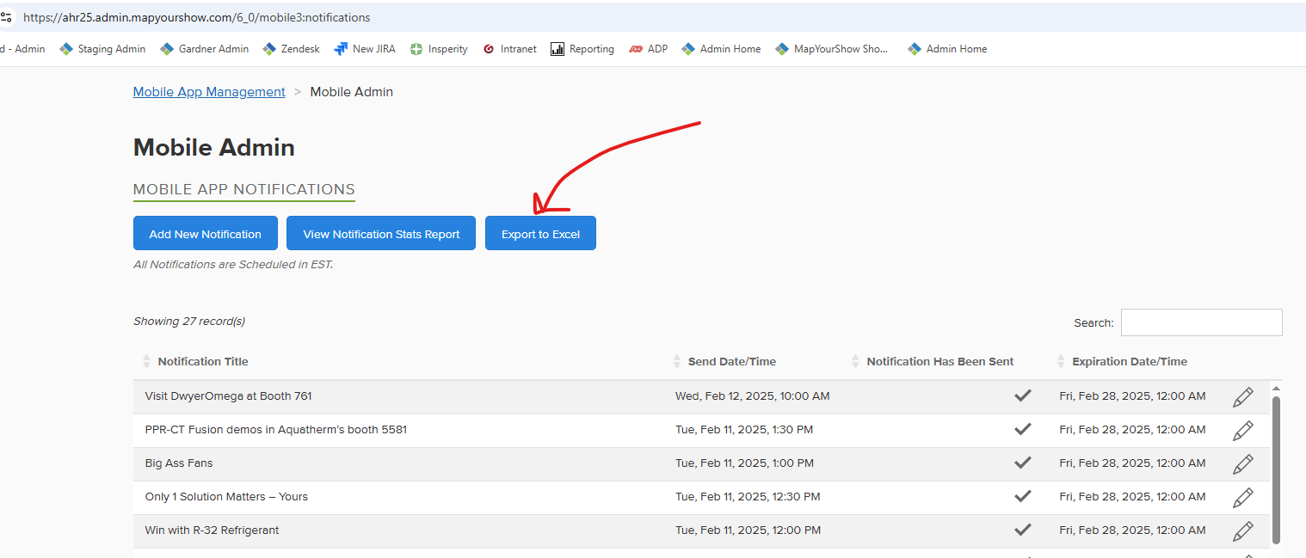
Task: Click 'Tue, Feb 11, 2025, 1:30 PM' cell
Action: 744,430
